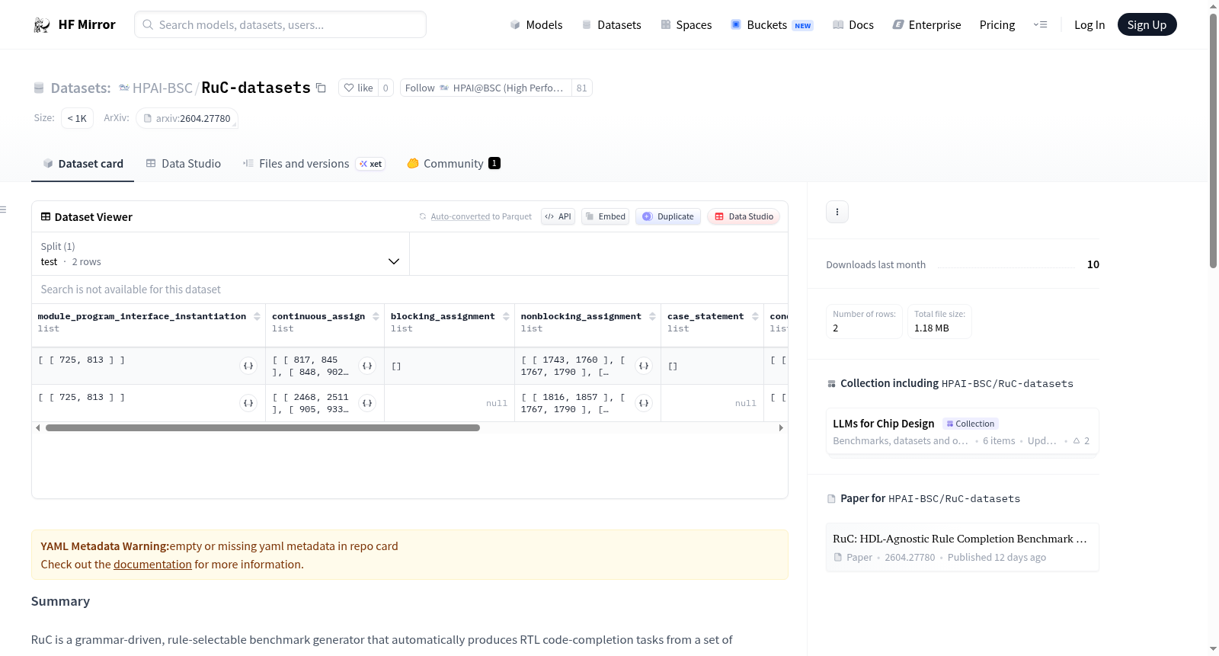1219x656 pixels.
Task: Focus the search models, datasets, users field
Action: pyautogui.click(x=280, y=24)
